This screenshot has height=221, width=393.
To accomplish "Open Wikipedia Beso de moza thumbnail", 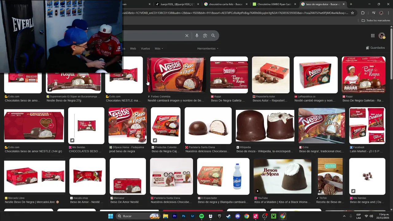I will (x=265, y=126).
